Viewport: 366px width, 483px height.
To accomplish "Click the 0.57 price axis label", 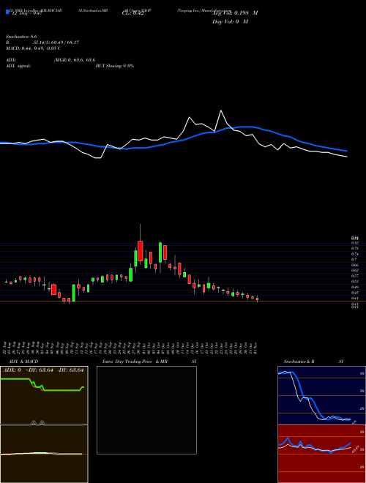I will pyautogui.click(x=354, y=276).
